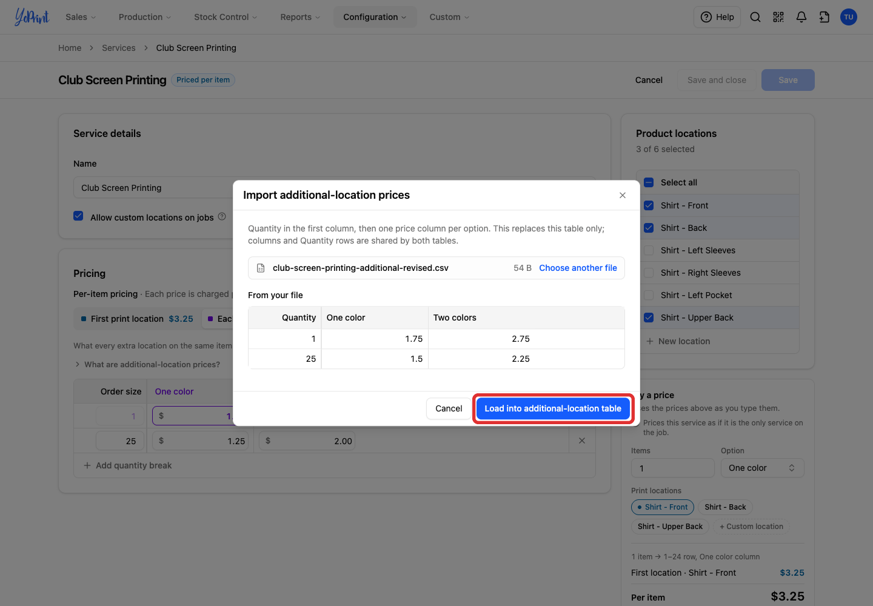Open the Reports menu
The height and width of the screenshot is (606, 873).
(x=300, y=17)
